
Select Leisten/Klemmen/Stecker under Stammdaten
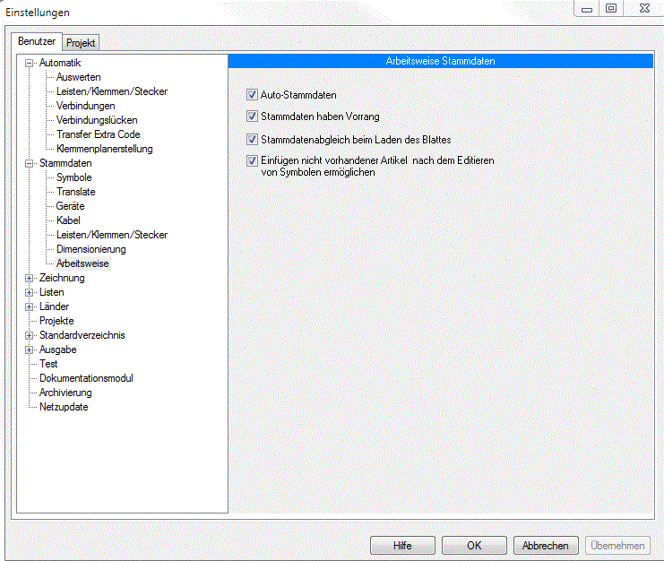tap(112, 235)
